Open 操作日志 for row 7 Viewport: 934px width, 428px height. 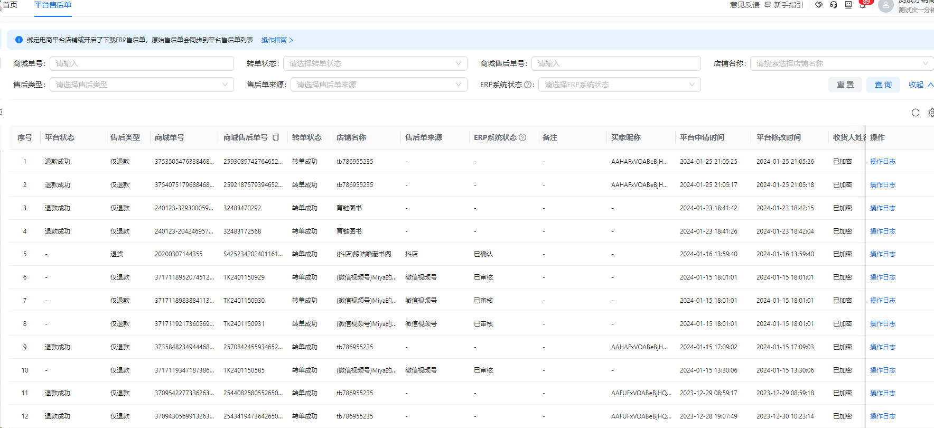[x=883, y=301]
